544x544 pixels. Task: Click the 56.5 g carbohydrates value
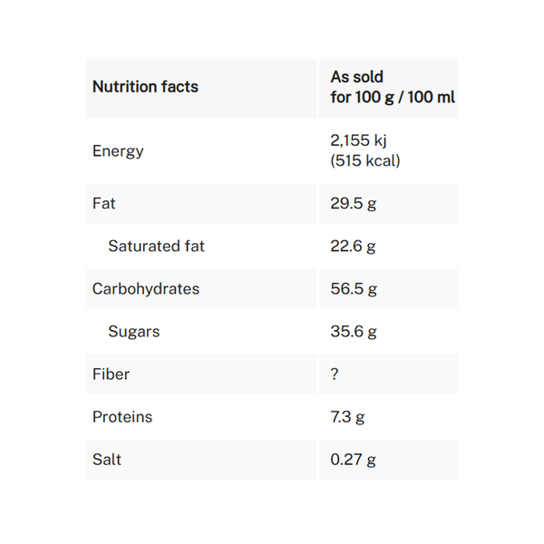coord(354,288)
